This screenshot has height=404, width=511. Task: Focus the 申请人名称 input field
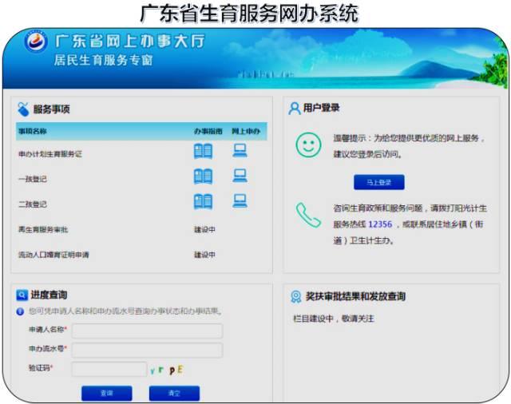pyautogui.click(x=147, y=331)
